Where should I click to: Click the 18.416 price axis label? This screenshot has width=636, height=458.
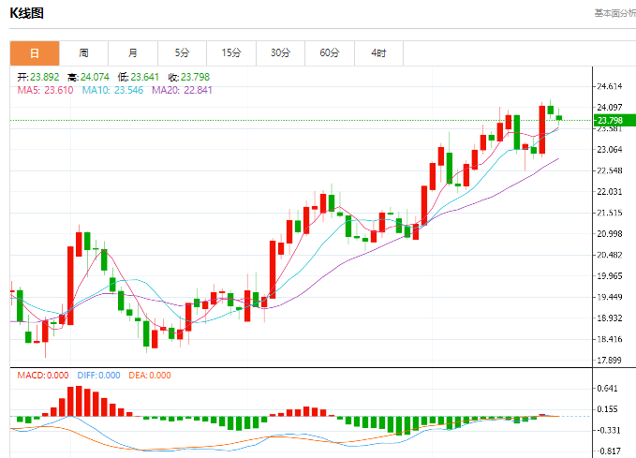click(x=609, y=339)
